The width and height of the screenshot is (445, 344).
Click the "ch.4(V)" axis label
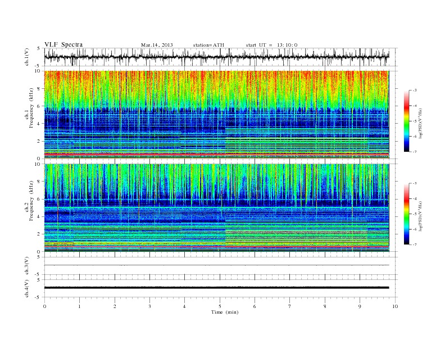pos(27,288)
